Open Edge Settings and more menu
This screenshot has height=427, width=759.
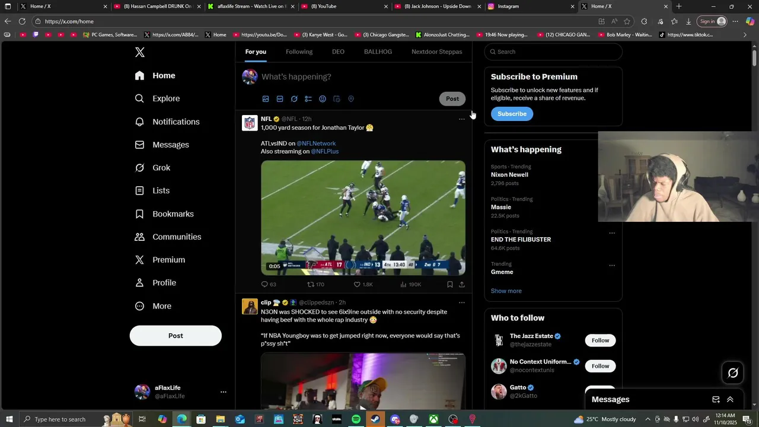point(735,21)
